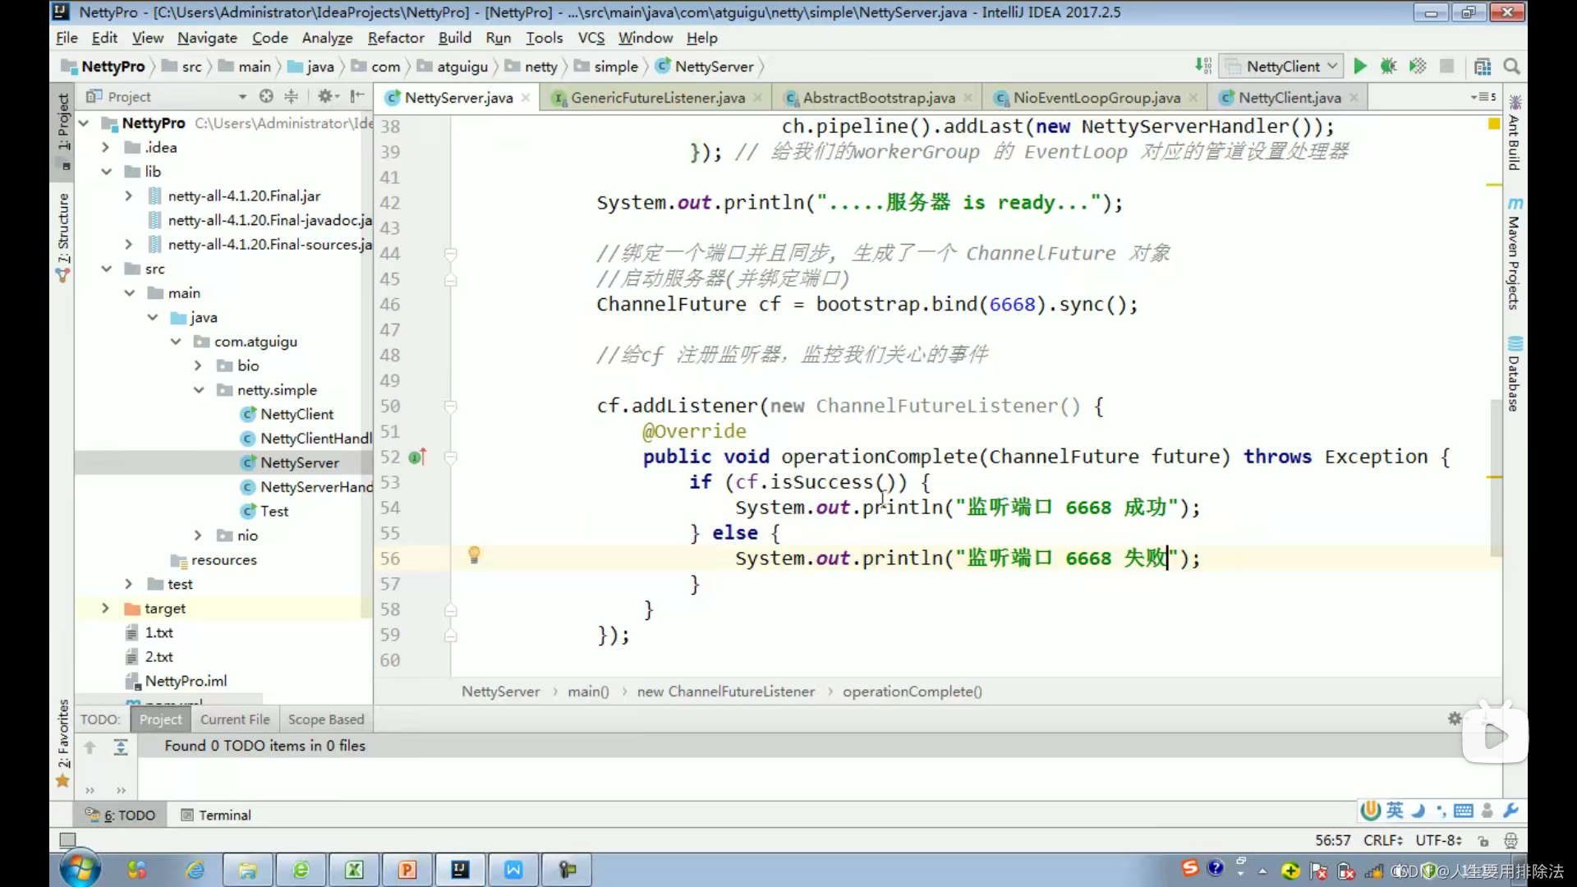Open the Structure tool window strip

(x=63, y=237)
